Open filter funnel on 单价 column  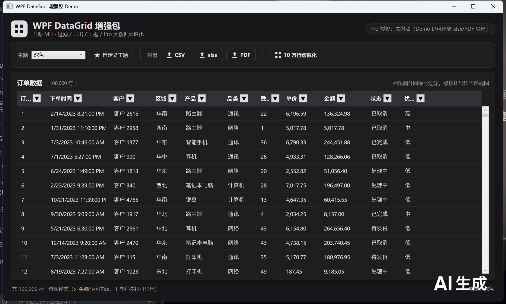click(x=303, y=99)
